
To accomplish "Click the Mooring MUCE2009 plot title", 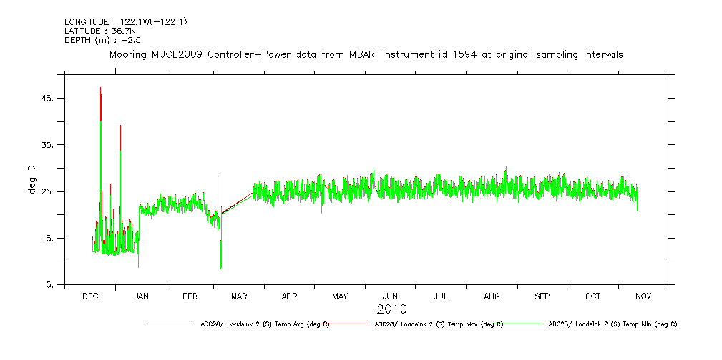I will point(366,54).
